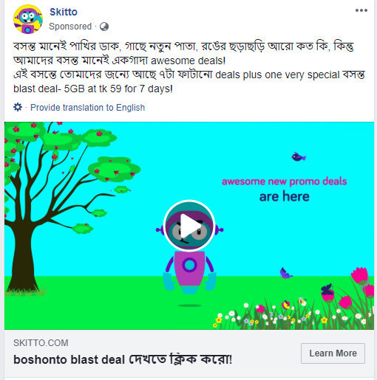Click the awesome new promo deals text

(x=285, y=182)
